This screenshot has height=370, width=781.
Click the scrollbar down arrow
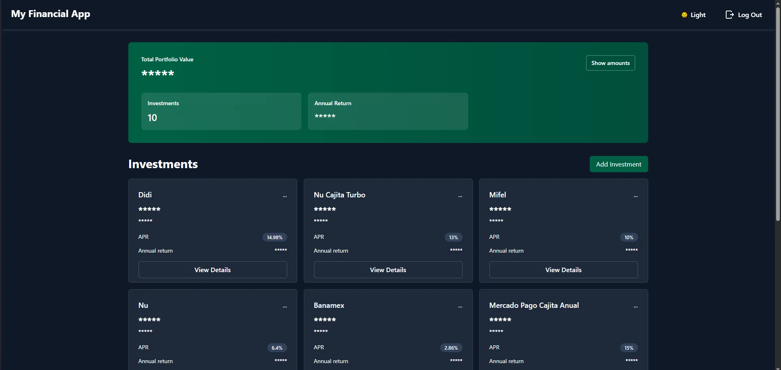point(778,368)
